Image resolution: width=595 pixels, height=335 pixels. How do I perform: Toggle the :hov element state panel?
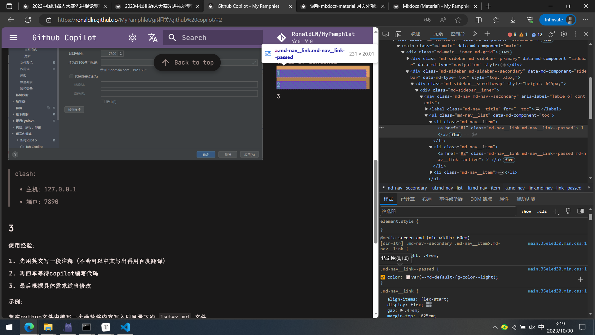tap(526, 212)
